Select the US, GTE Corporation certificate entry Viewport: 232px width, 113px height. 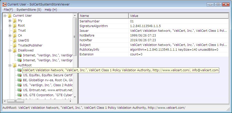(x=48, y=95)
